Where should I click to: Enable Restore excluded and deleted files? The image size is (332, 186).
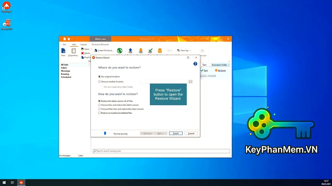point(99,113)
